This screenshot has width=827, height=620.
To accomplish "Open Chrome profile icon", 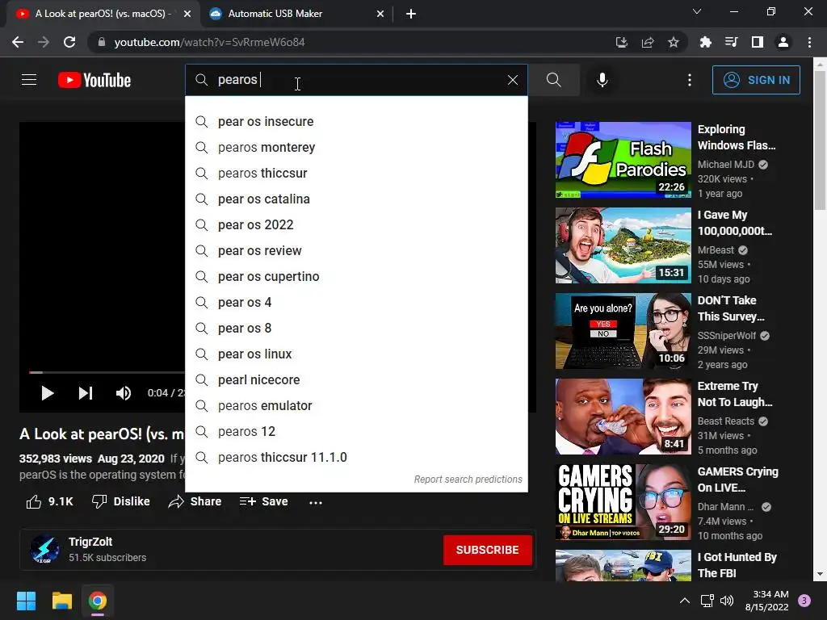I will [783, 42].
